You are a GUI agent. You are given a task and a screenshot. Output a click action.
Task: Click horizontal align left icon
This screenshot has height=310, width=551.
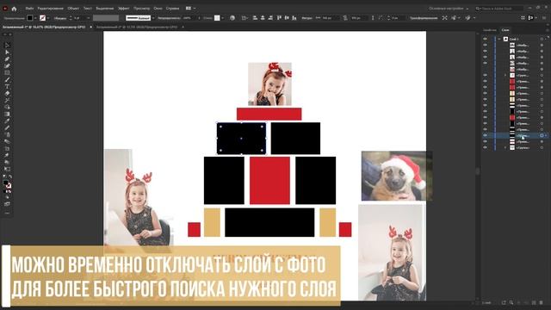point(255,18)
